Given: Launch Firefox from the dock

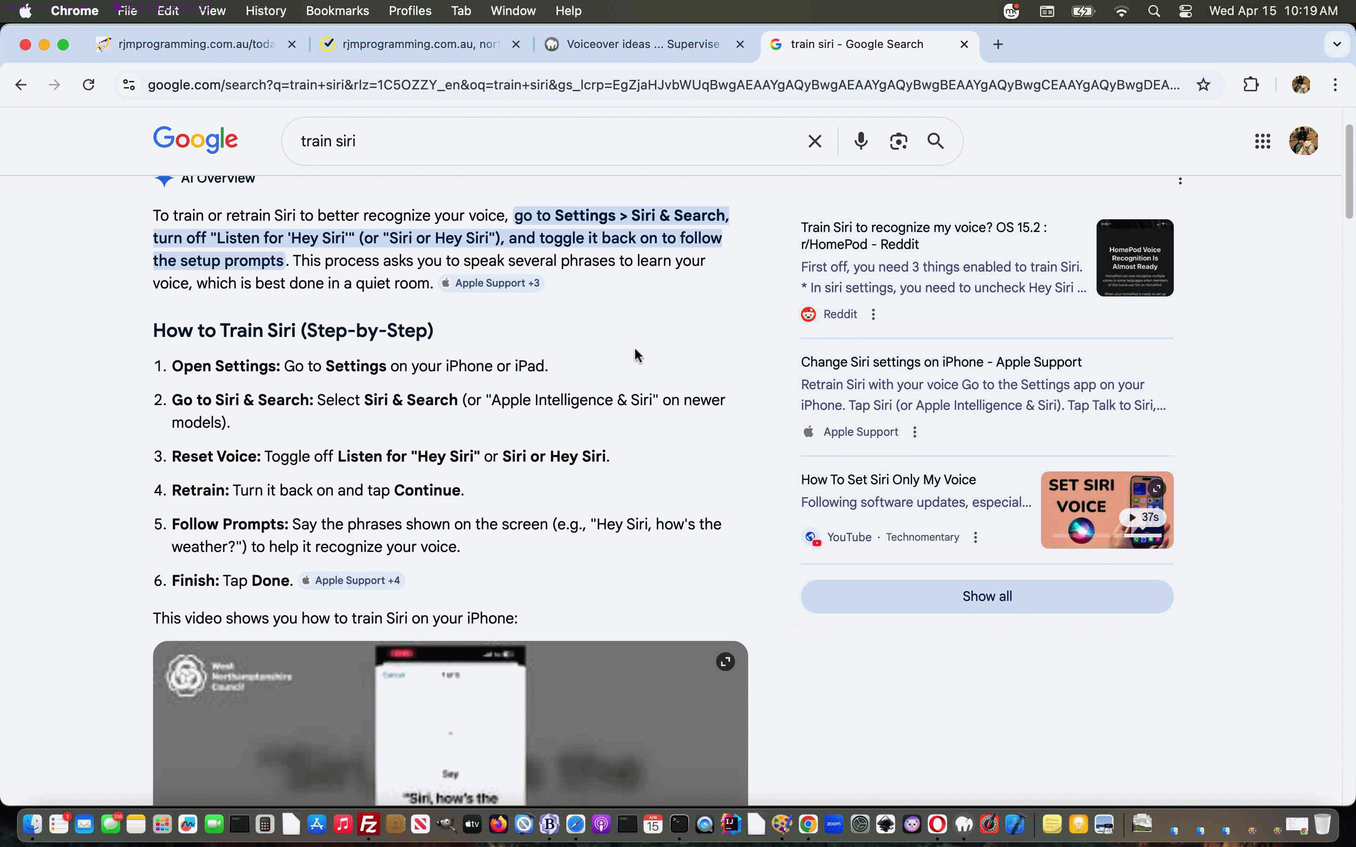Looking at the screenshot, I should (498, 824).
